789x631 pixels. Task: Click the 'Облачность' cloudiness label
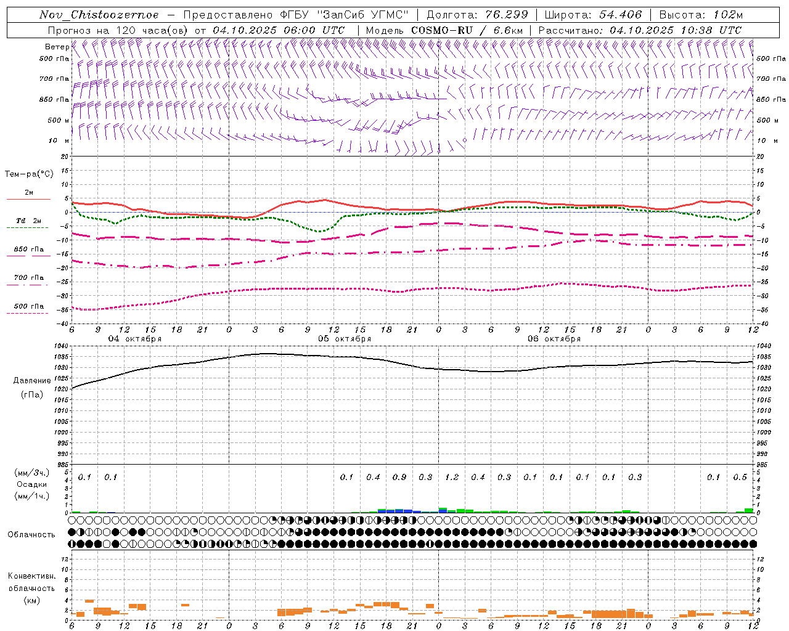[x=31, y=535]
